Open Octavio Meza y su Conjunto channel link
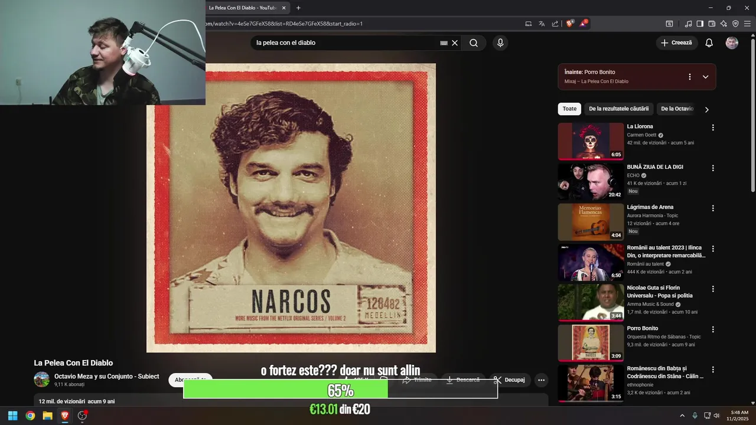This screenshot has height=425, width=756. pos(106,376)
